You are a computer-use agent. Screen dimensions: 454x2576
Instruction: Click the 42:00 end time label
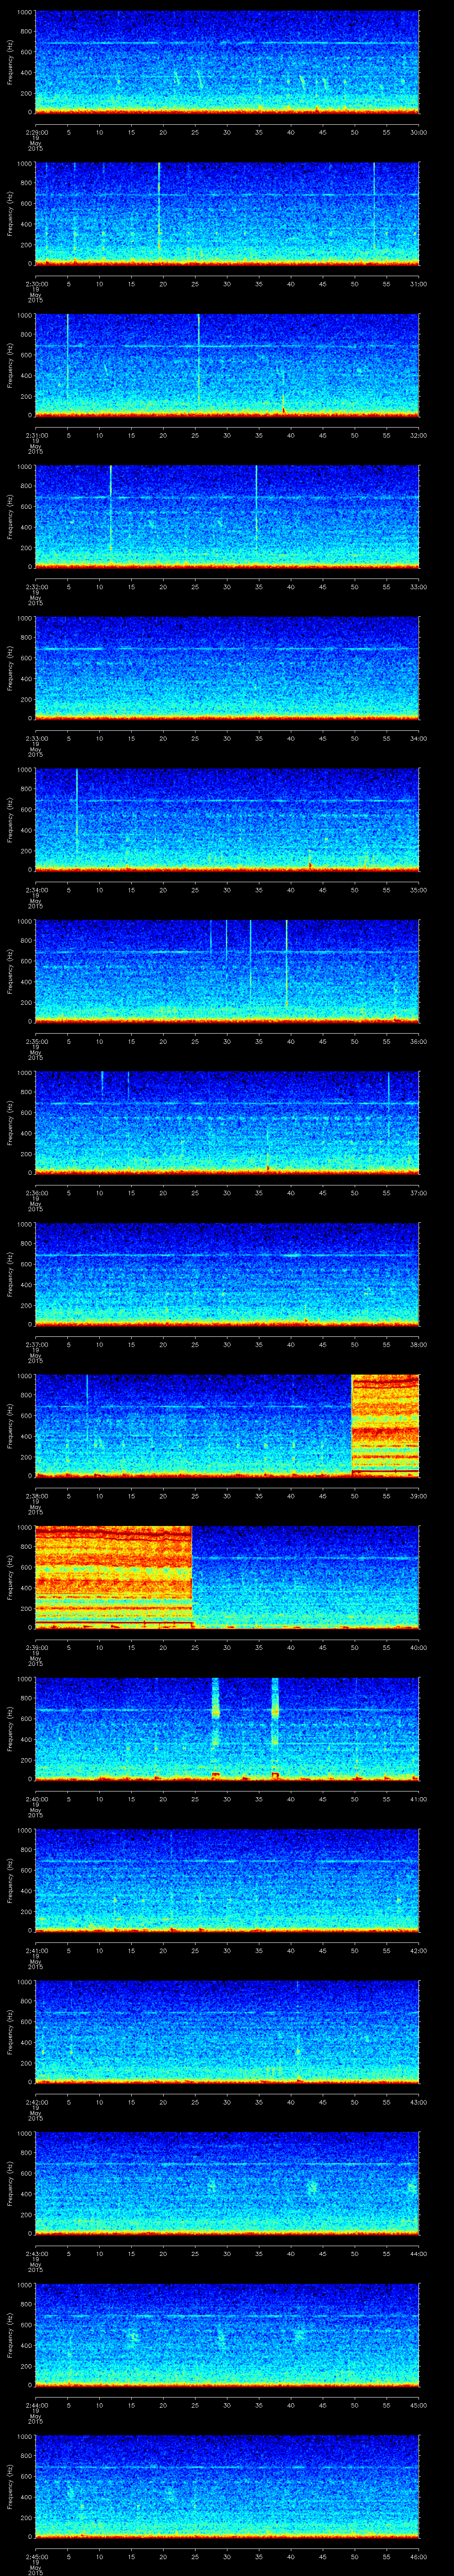[418, 1950]
